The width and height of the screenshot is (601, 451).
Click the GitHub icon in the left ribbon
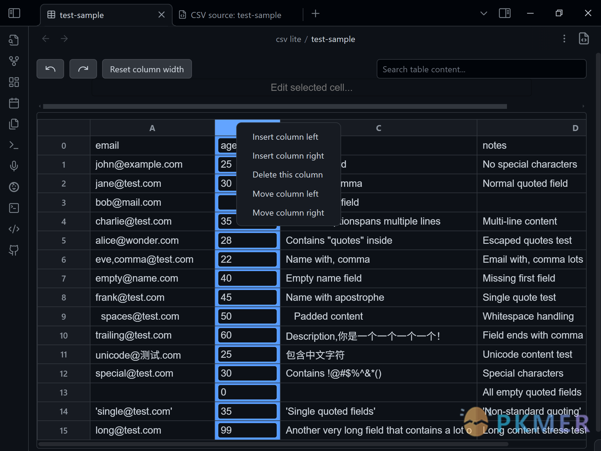(x=13, y=250)
